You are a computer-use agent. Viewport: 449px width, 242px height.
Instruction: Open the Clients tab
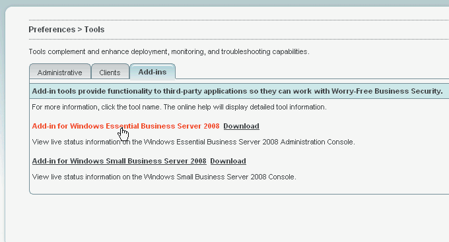(110, 72)
